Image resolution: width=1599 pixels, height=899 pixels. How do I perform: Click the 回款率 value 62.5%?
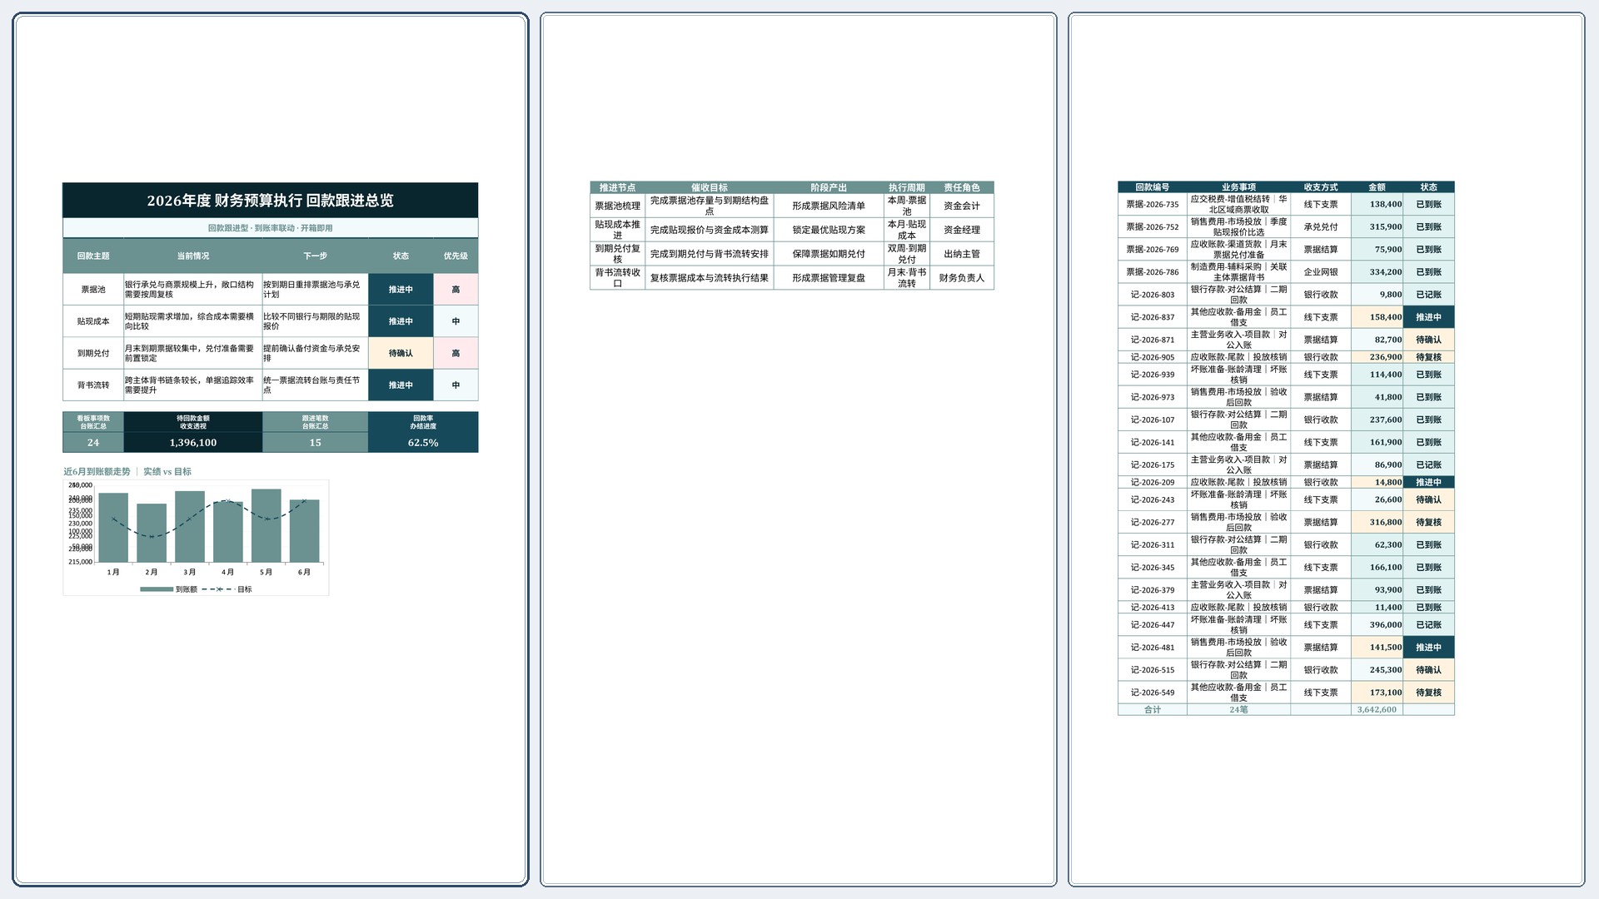423,443
